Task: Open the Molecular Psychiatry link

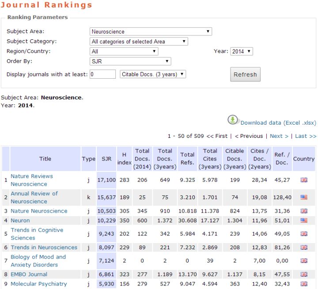Action: [x=38, y=284]
